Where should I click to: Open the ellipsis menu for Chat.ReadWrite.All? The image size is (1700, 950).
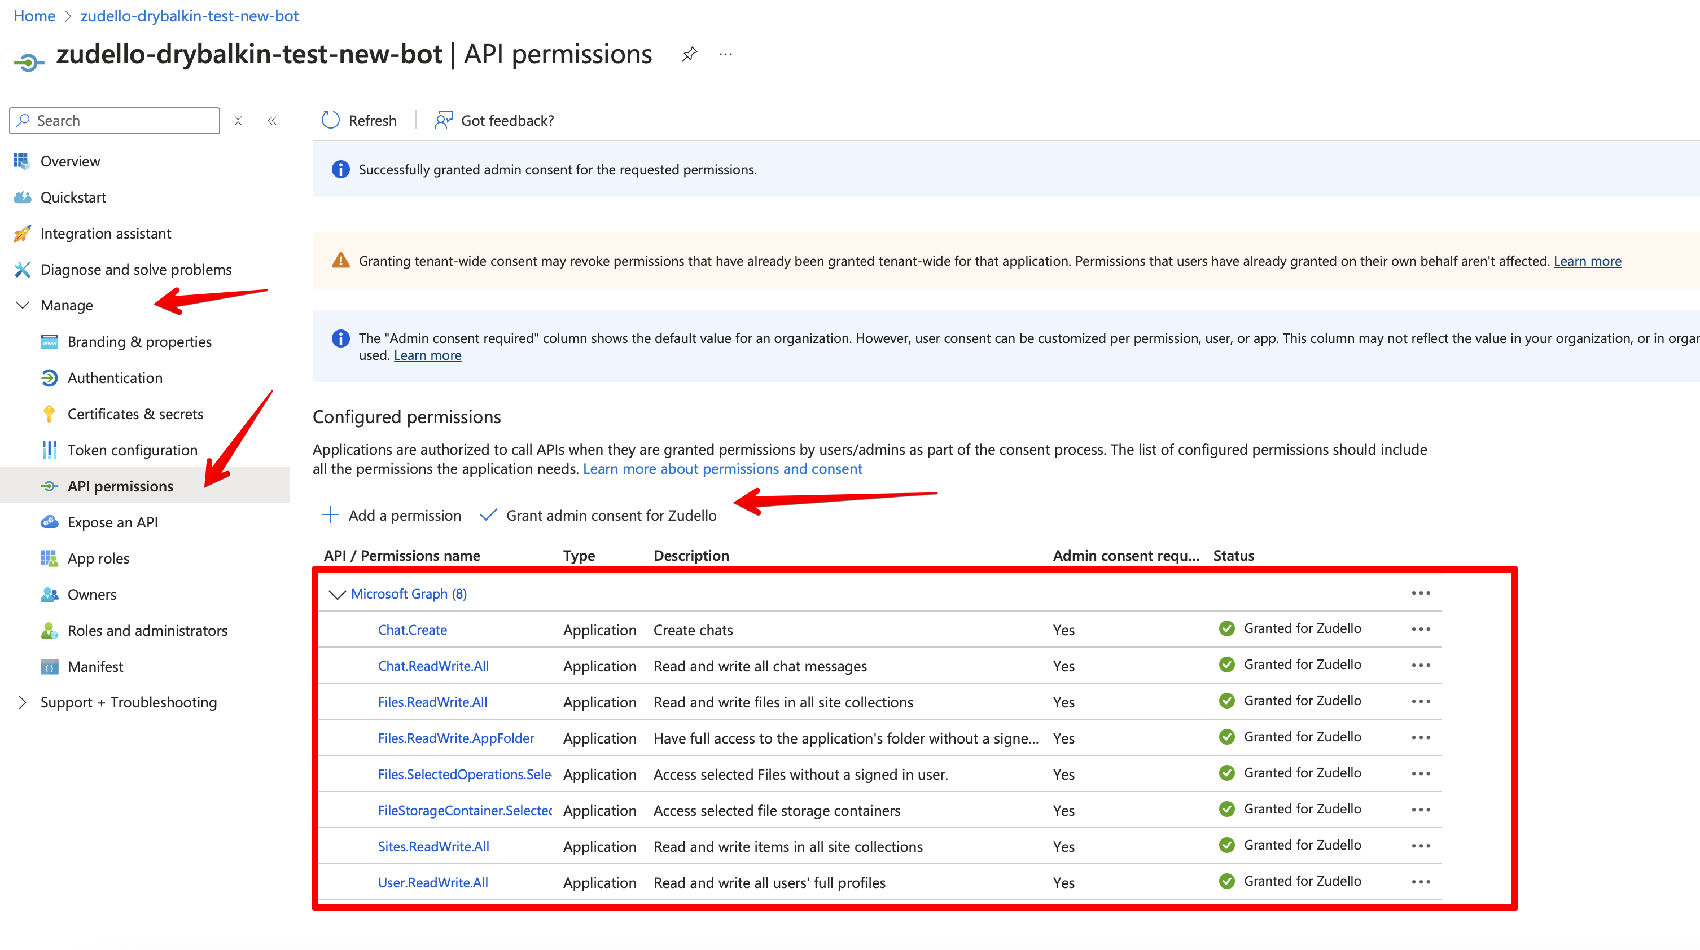click(1421, 666)
